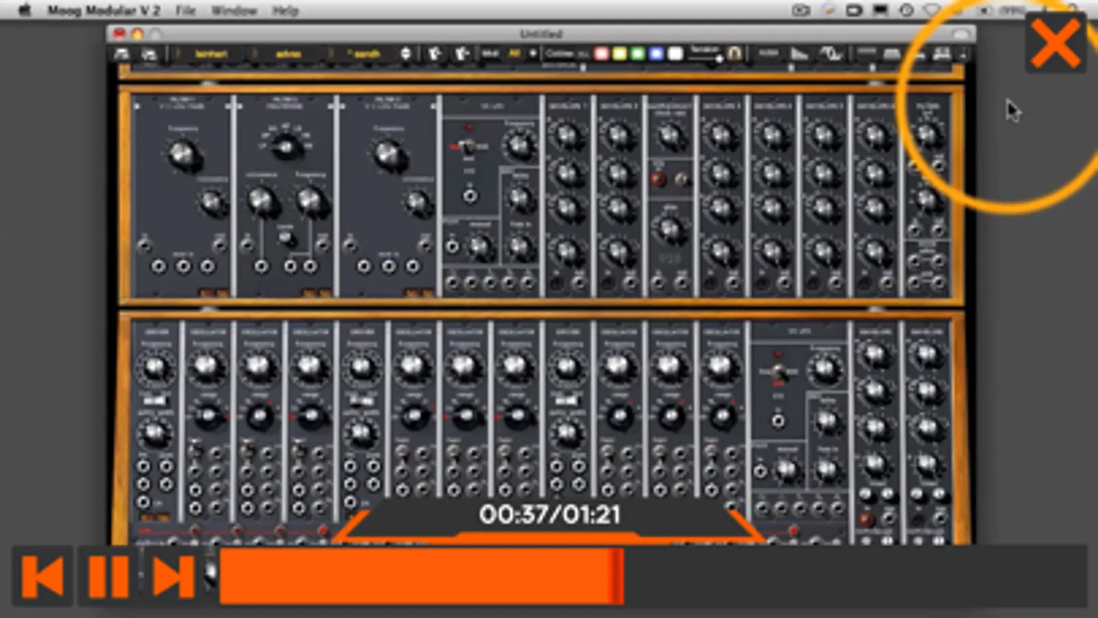1098x618 pixels.
Task: Open the preset name dropdown in toolbar
Action: pyautogui.click(x=365, y=54)
